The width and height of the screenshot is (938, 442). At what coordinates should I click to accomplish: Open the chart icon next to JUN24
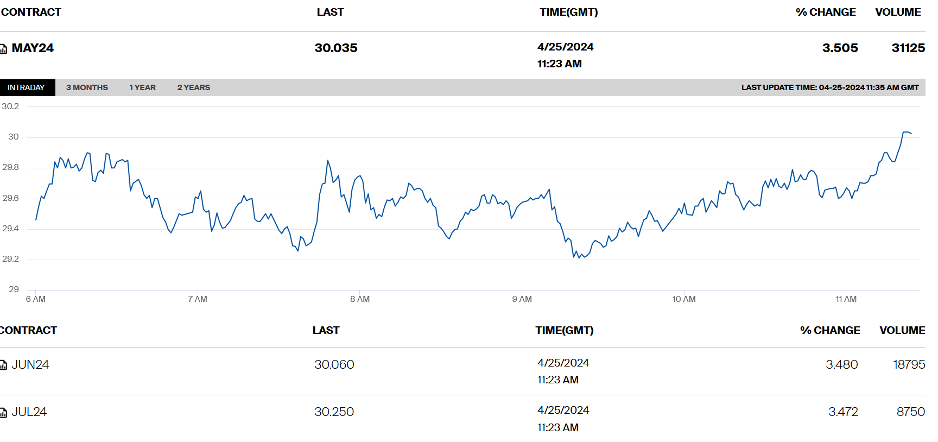(x=3, y=365)
